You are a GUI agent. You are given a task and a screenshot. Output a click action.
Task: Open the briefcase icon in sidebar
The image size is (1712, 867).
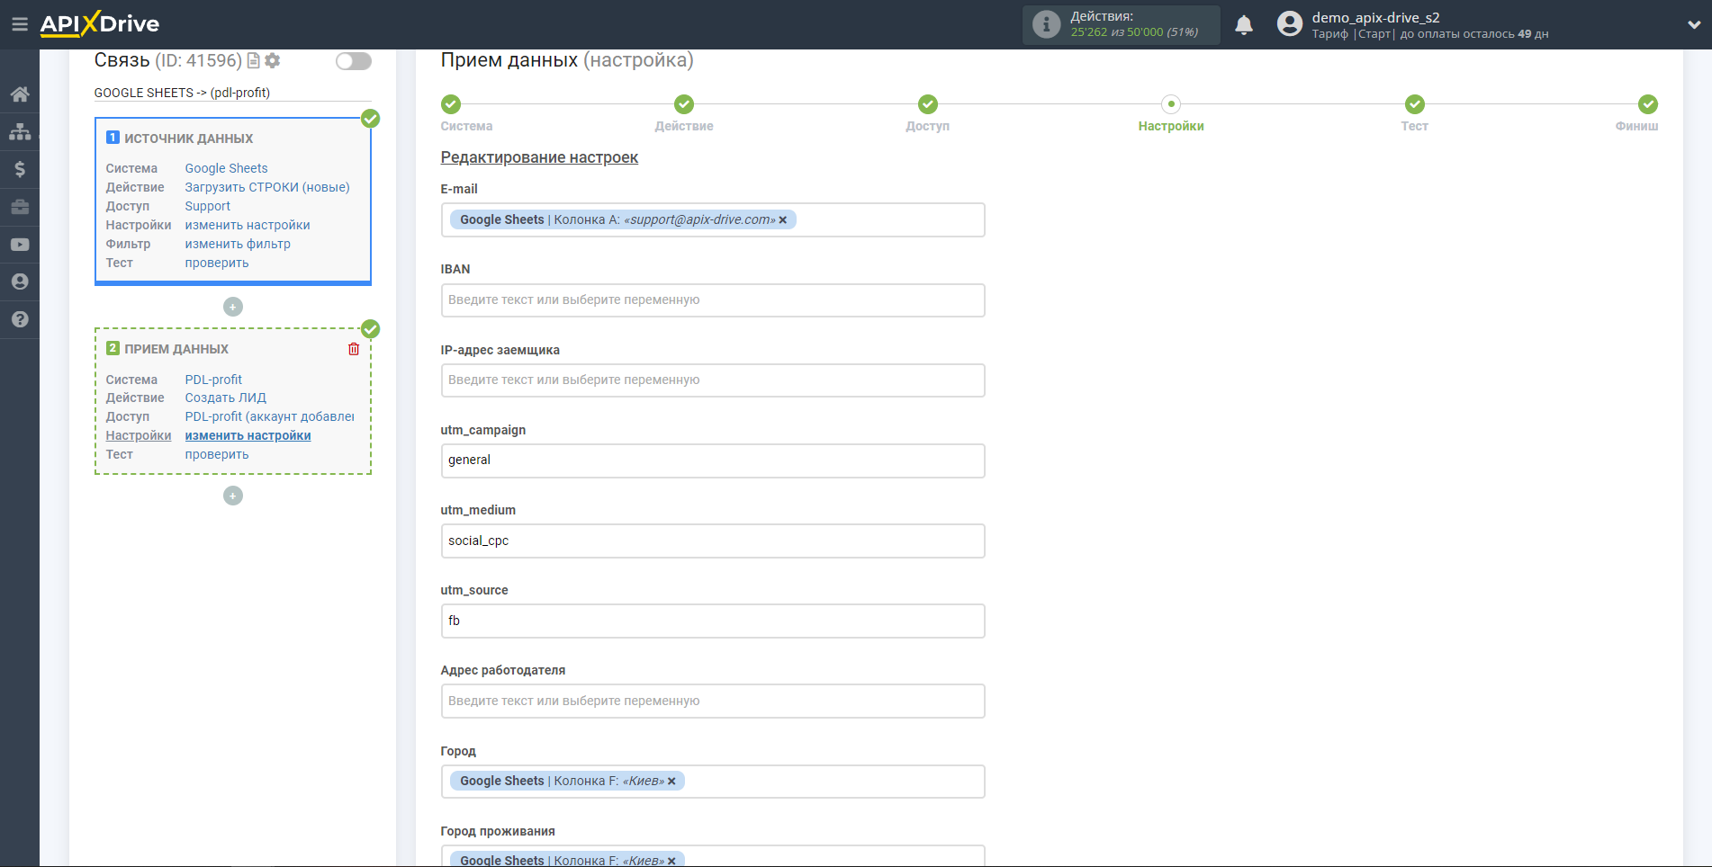pyautogui.click(x=20, y=207)
